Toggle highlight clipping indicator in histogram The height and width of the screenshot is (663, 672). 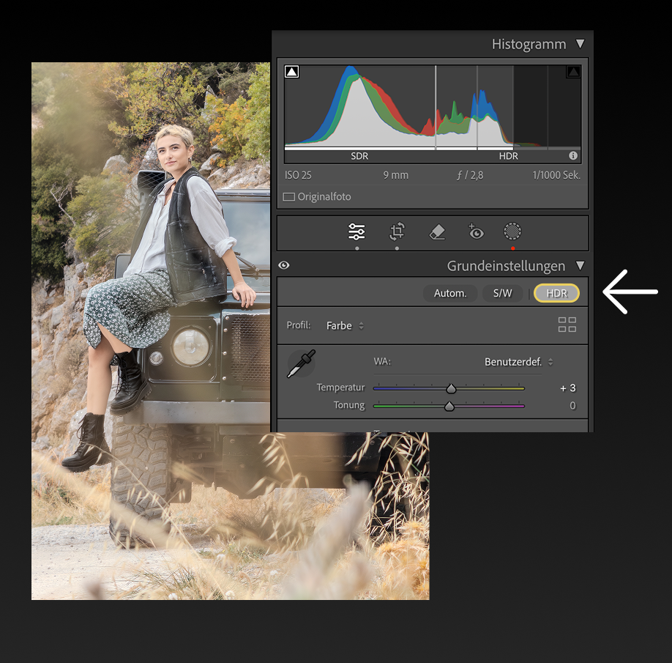[573, 72]
